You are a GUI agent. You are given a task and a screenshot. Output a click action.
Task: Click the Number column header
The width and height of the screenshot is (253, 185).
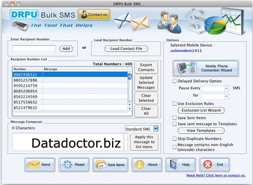[28, 69]
